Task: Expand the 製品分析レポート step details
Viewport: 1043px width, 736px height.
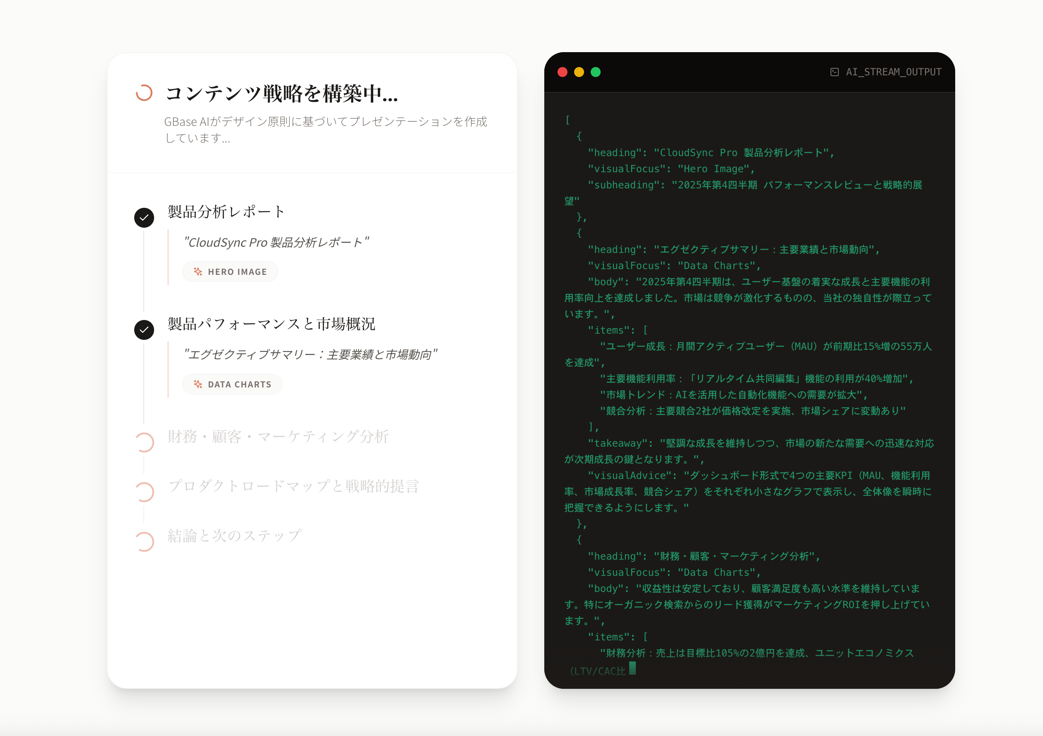Action: [x=225, y=211]
